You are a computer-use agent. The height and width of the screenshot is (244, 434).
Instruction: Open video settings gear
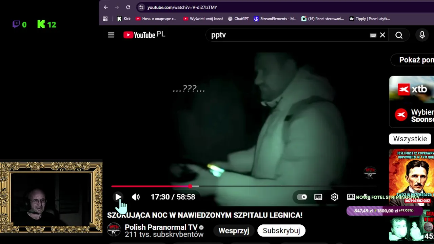pyautogui.click(x=335, y=197)
